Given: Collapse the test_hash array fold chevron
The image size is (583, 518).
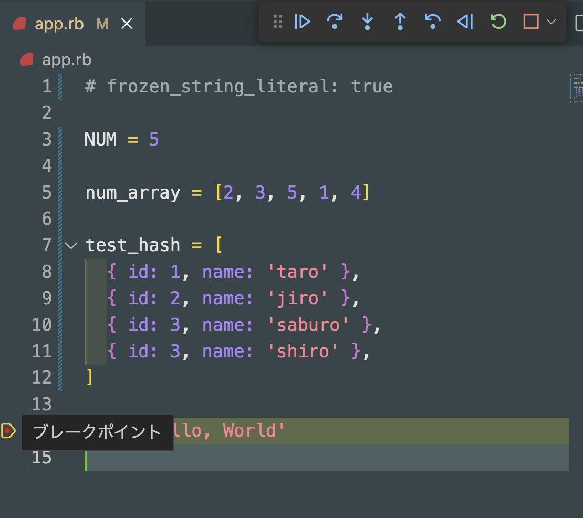Looking at the screenshot, I should (71, 245).
